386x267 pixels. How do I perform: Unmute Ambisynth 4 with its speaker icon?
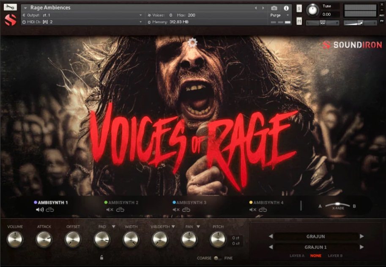[x=252, y=209]
